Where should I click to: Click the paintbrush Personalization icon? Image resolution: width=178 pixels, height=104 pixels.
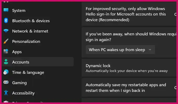(x=6, y=41)
